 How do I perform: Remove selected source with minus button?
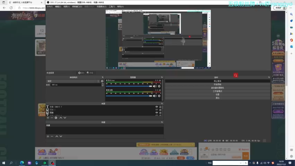[52, 118]
